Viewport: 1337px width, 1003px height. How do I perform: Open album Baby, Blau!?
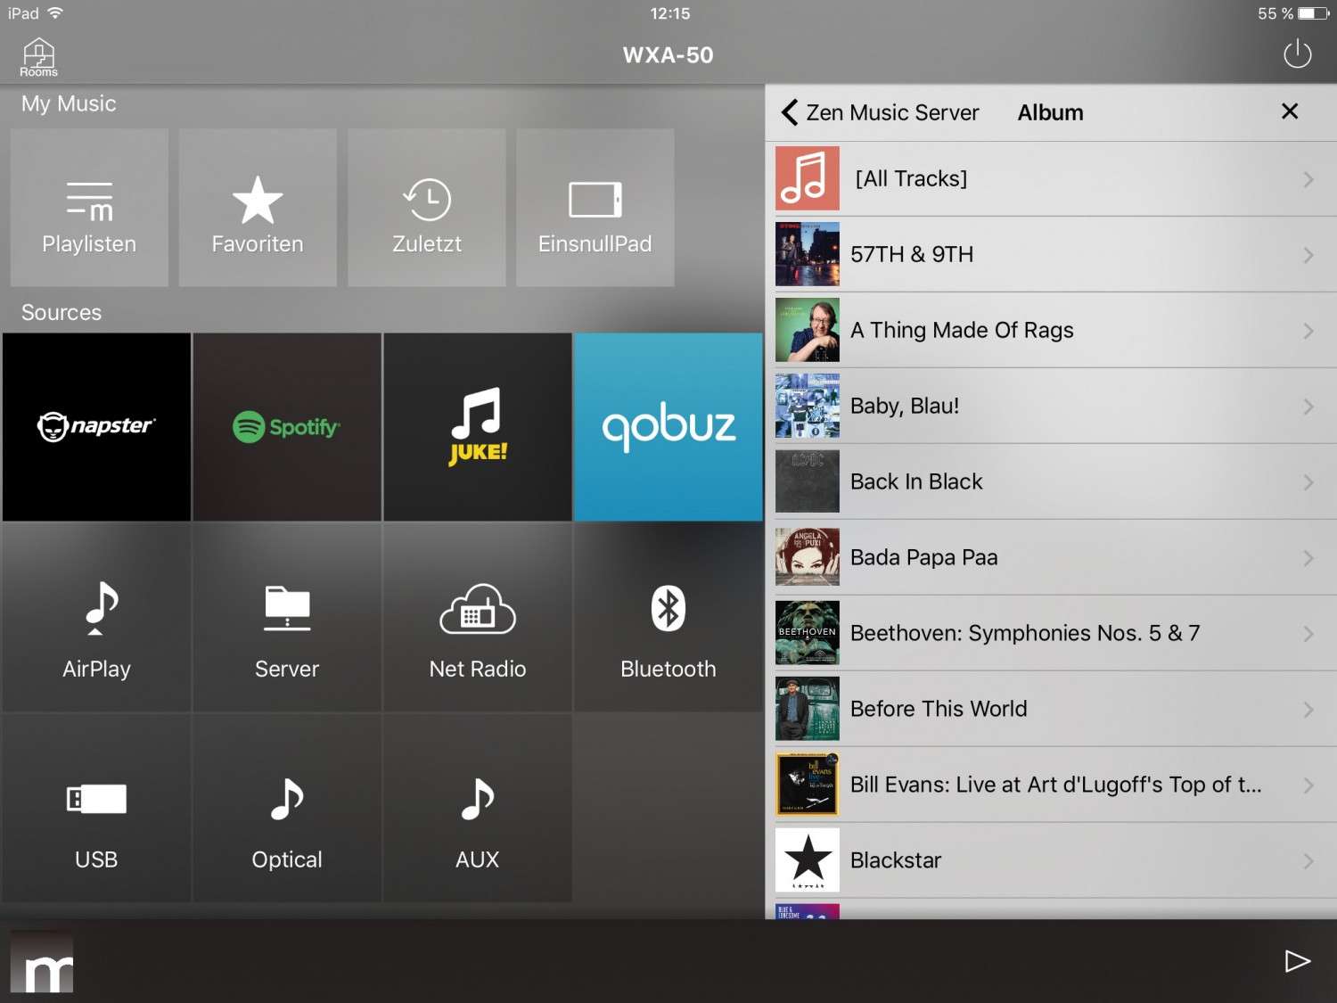click(x=1051, y=406)
